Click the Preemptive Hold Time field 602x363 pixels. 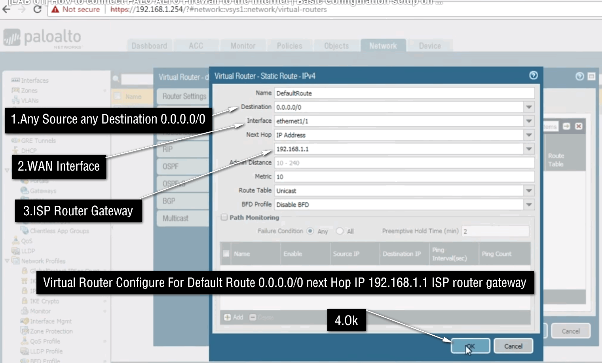pyautogui.click(x=495, y=231)
